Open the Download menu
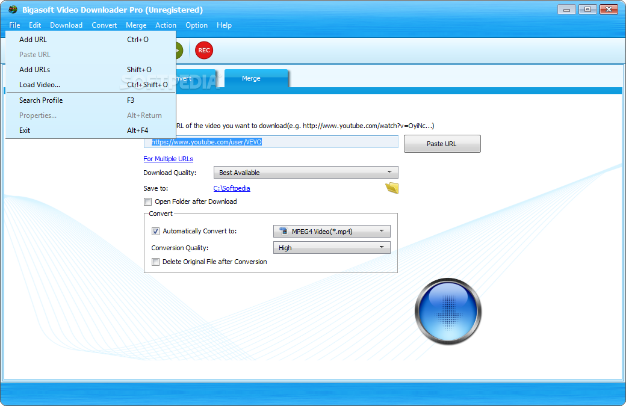 tap(66, 25)
